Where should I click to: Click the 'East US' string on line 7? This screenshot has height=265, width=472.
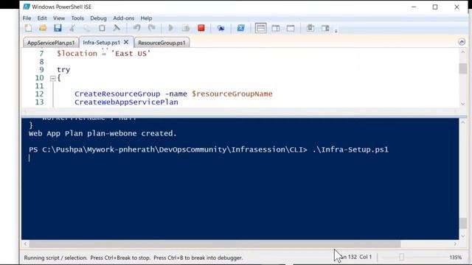[x=131, y=54]
